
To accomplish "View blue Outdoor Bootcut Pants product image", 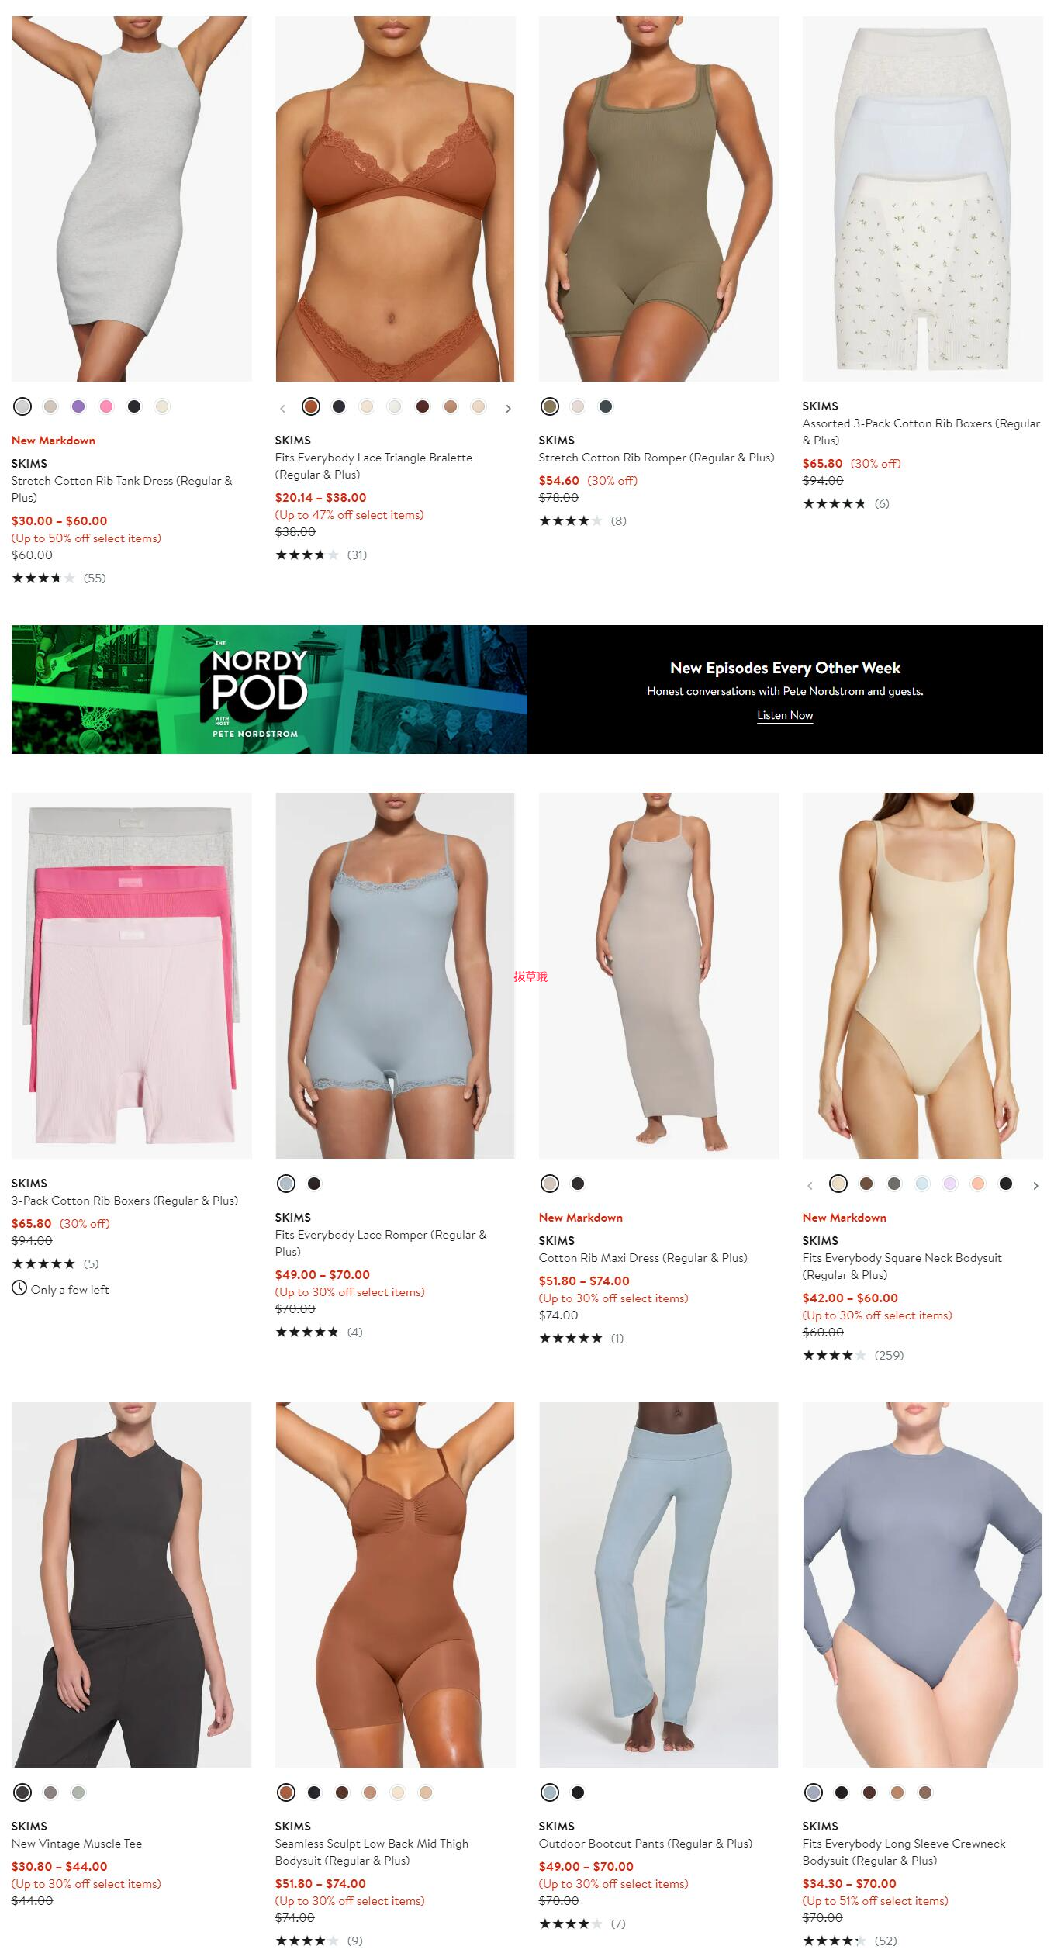I will pos(658,1585).
